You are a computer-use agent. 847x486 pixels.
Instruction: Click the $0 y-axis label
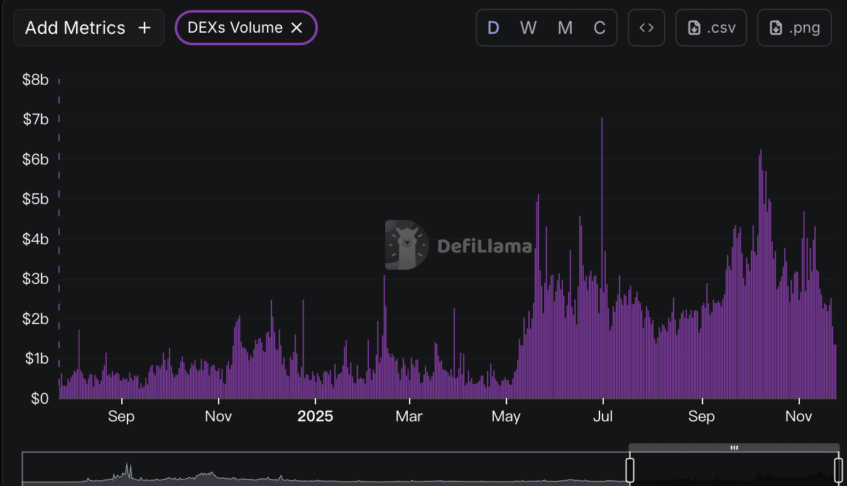(40, 399)
